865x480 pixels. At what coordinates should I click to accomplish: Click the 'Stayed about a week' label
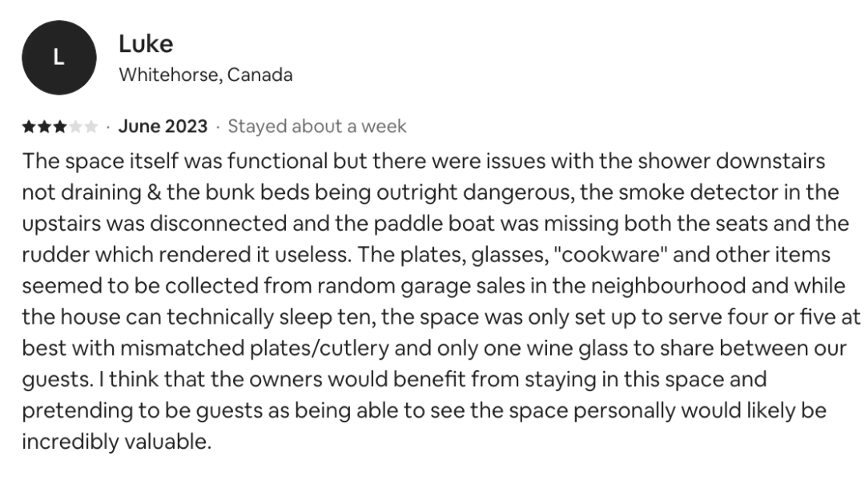tap(317, 127)
